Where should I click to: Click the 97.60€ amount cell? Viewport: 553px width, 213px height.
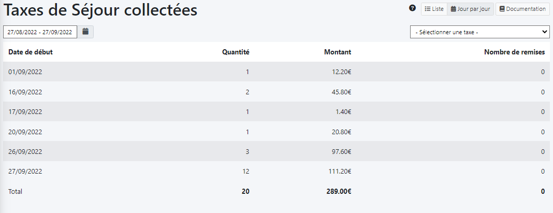341,151
